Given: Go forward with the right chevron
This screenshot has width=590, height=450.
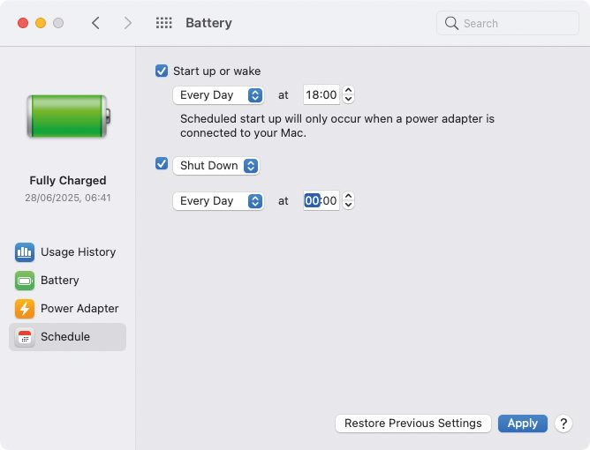Looking at the screenshot, I should tap(128, 23).
